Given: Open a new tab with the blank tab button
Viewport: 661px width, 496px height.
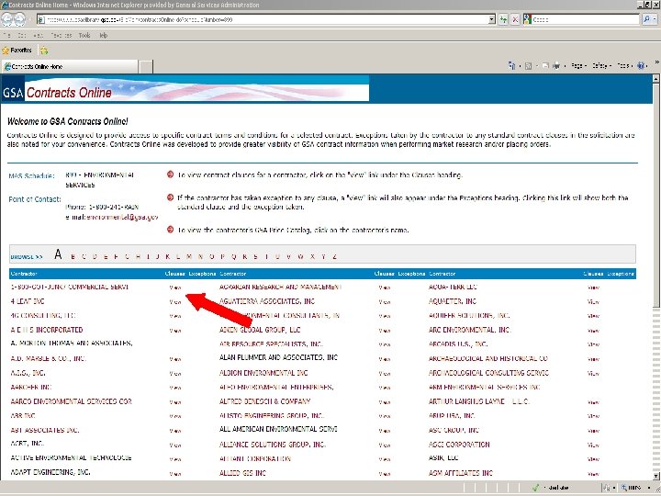Looking at the screenshot, I should (145, 67).
